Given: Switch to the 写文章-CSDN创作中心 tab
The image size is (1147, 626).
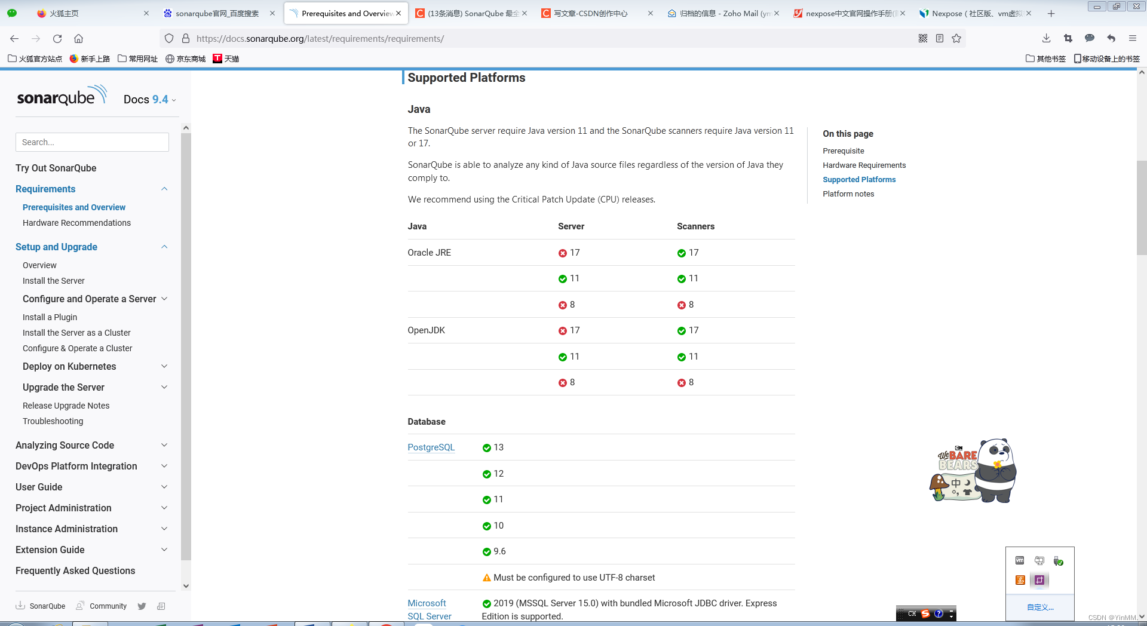Looking at the screenshot, I should [x=596, y=13].
